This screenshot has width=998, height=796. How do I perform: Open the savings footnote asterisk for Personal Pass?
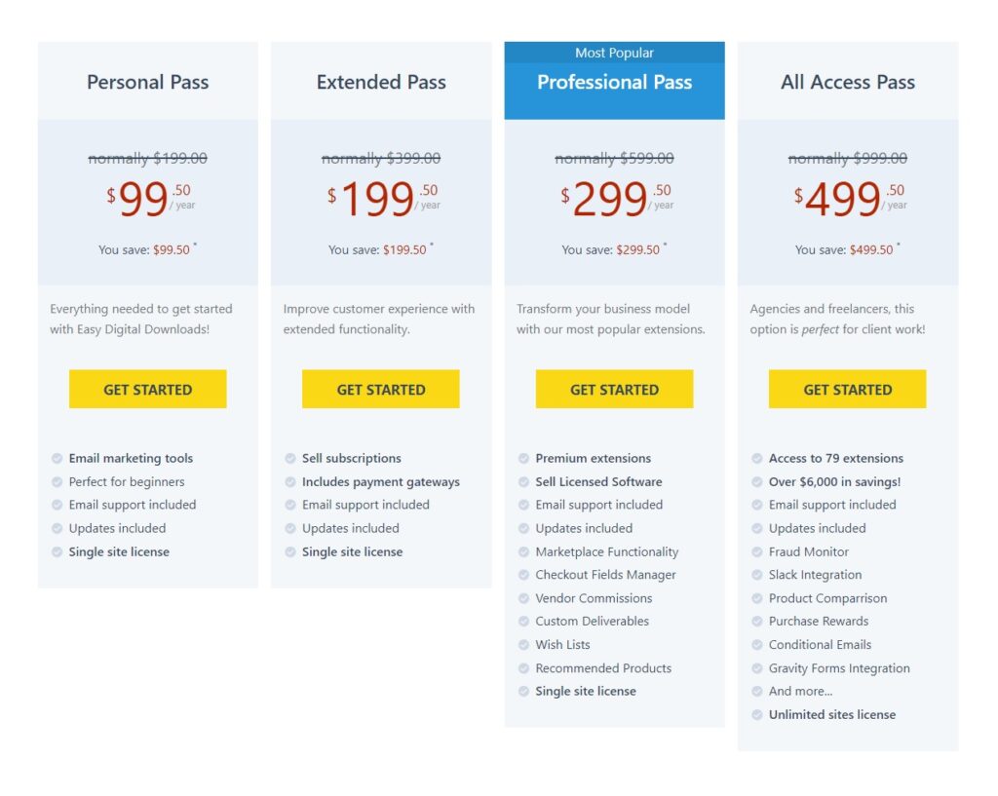click(197, 245)
